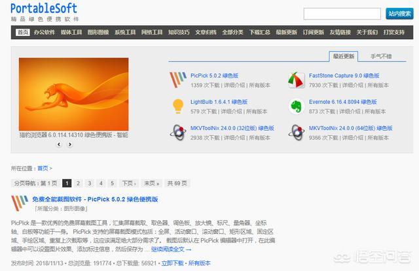The width and height of the screenshot is (419, 271).
Task: Click the PicPick icon in recent updates
Action: (x=177, y=80)
